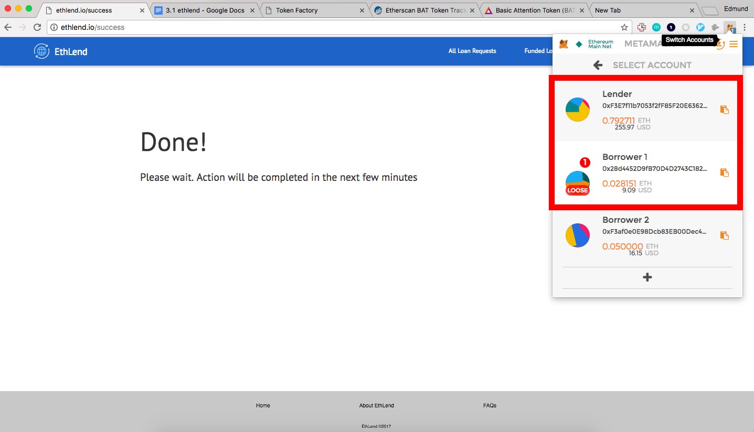754x432 pixels.
Task: Open the red clock-cross extension icon
Action: (x=641, y=27)
